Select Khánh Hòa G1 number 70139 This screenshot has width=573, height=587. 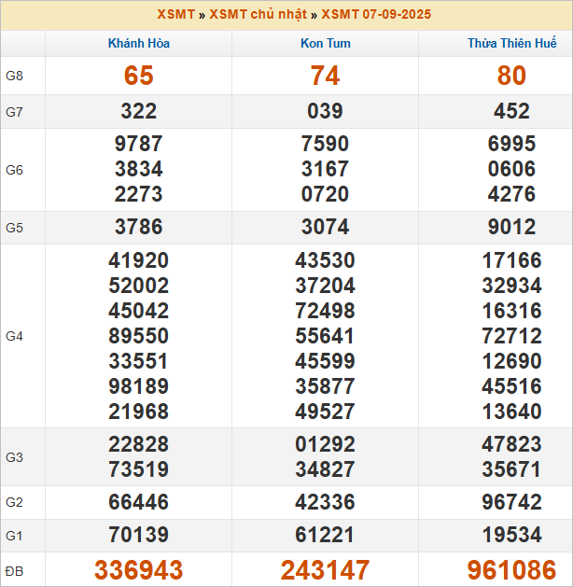point(139,536)
